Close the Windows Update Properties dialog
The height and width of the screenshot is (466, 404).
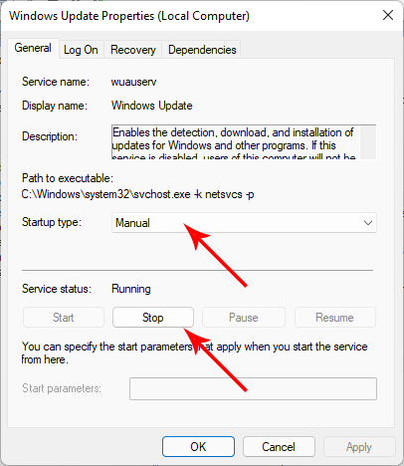(388, 15)
